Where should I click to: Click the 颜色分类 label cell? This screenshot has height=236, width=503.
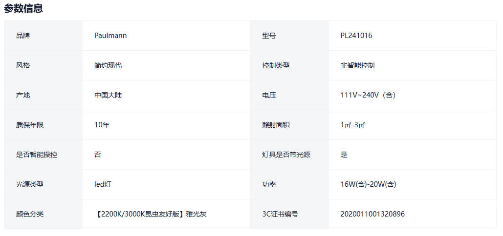[30, 214]
